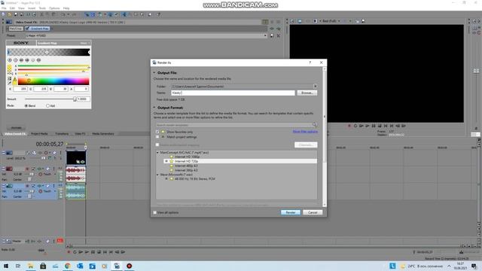Uncheck Show favorites only checkbox
482x271 pixels.
point(157,132)
